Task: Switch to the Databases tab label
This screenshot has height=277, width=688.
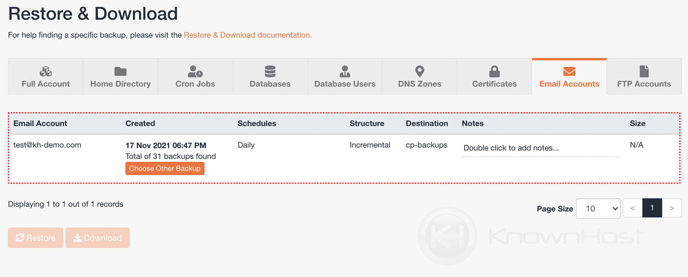Action: coord(270,84)
